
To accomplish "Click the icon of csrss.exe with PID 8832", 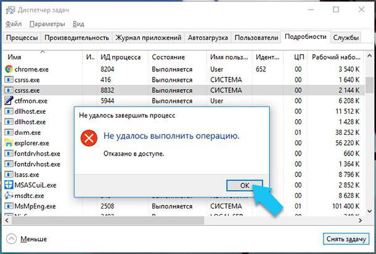I will (x=9, y=90).
